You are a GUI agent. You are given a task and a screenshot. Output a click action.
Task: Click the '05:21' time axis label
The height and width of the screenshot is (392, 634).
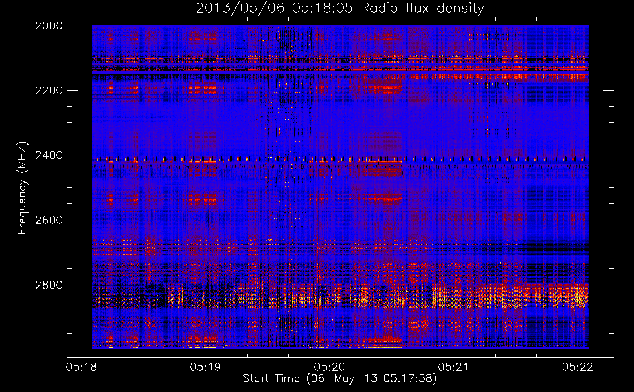[454, 367]
